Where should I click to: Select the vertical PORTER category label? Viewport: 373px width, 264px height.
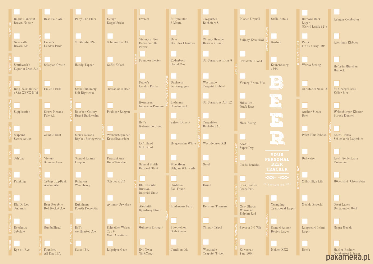click(x=136, y=59)
